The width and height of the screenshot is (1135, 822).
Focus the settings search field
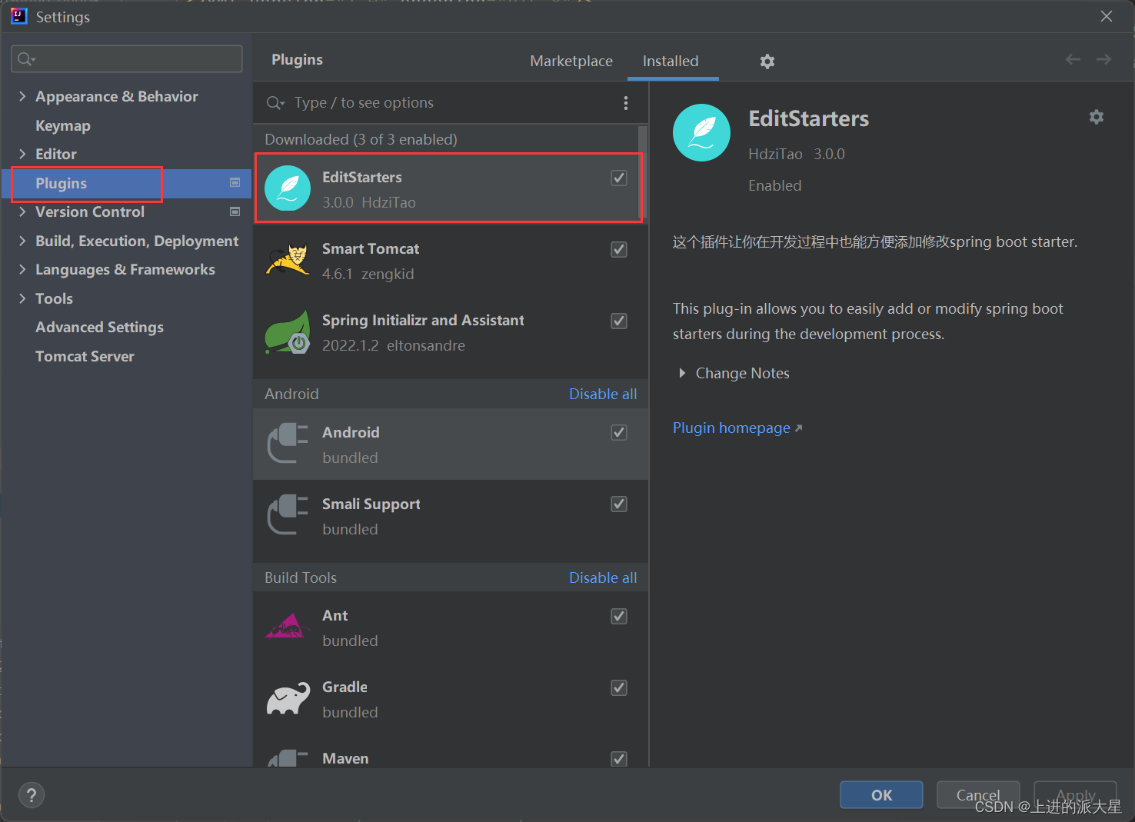coord(127,59)
